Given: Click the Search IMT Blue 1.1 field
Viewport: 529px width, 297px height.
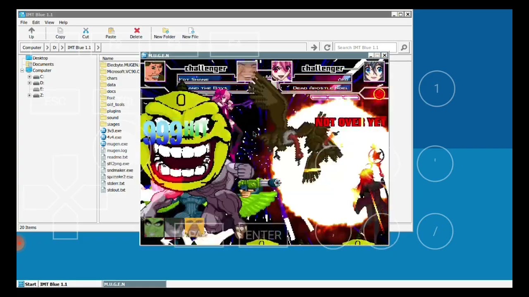Looking at the screenshot, I should [366, 47].
